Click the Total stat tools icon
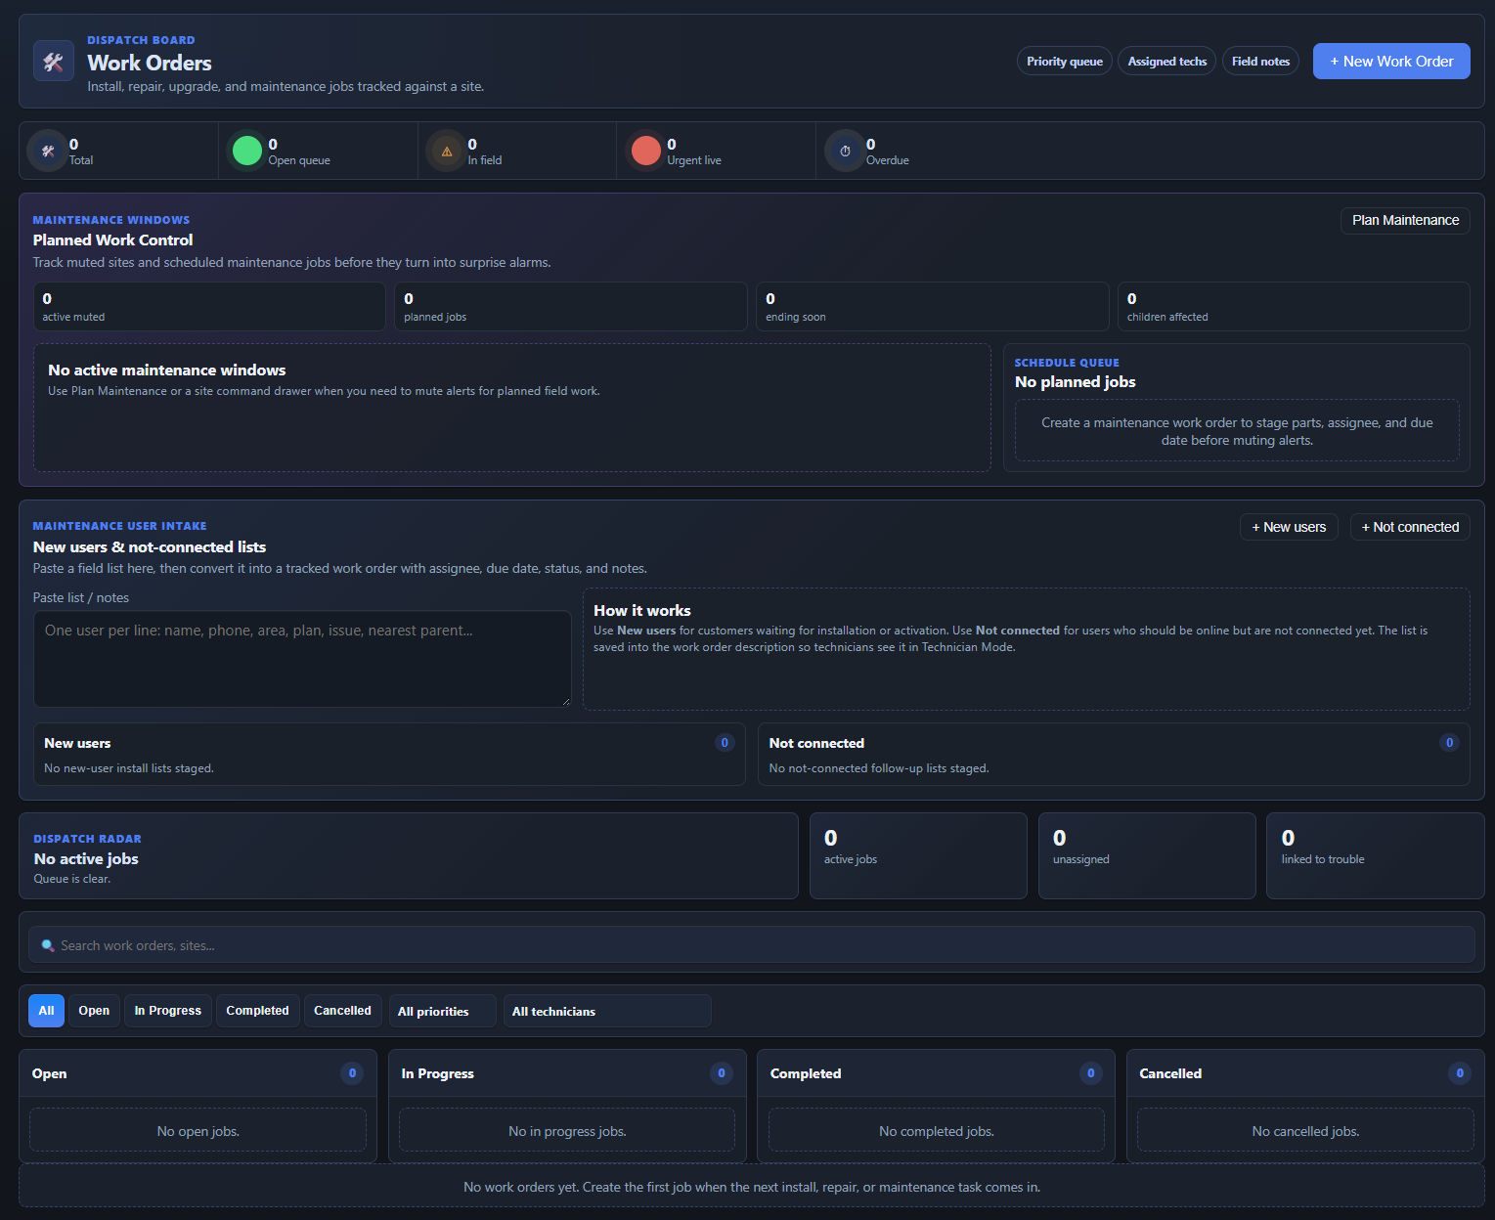This screenshot has height=1220, width=1495. click(x=47, y=151)
